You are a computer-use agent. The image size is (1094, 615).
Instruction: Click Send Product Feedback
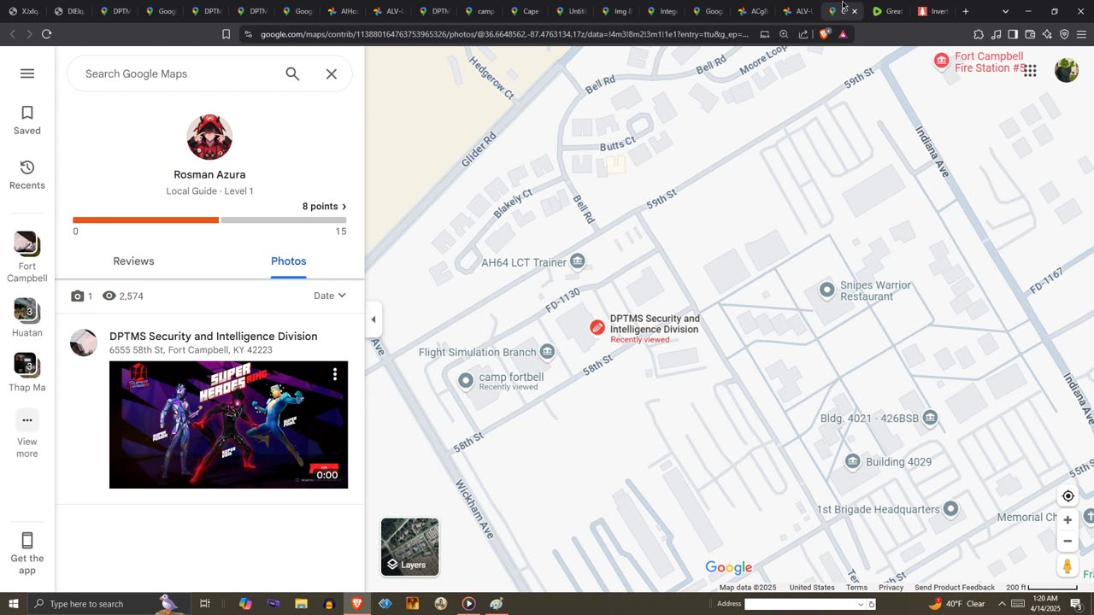pyautogui.click(x=955, y=588)
